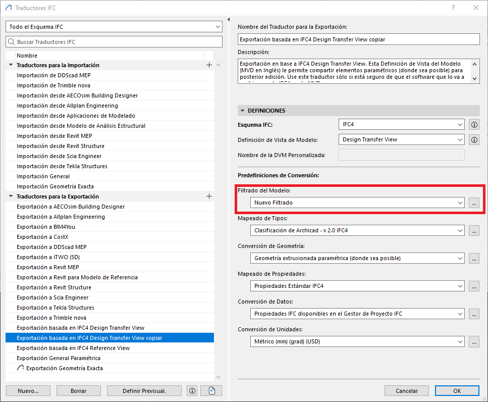Expand Mapeado de Propiedades dropdown
The width and height of the screenshot is (488, 402).
pyautogui.click(x=357, y=286)
